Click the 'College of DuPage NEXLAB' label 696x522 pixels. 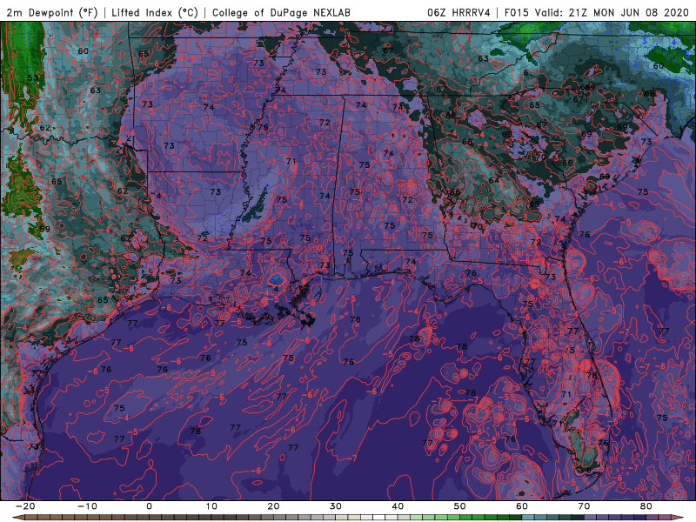click(281, 12)
